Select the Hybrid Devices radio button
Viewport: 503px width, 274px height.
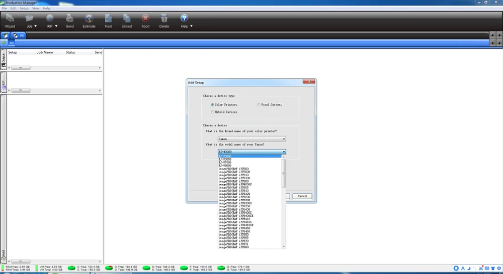coord(212,112)
